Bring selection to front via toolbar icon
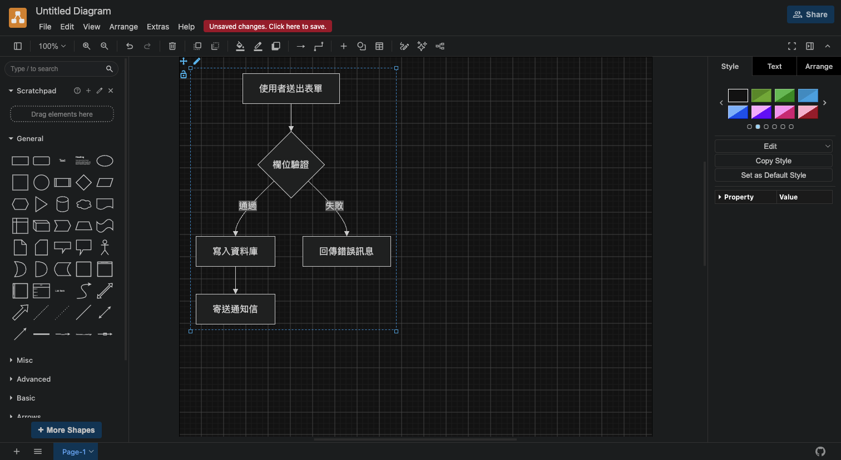Viewport: 841px width, 460px height. (x=197, y=46)
